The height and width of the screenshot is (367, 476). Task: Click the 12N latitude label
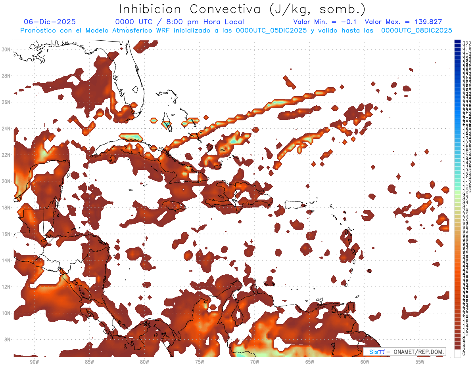(x=7, y=287)
